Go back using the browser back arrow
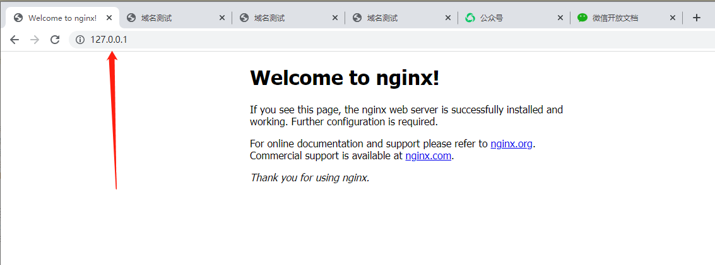 click(15, 40)
